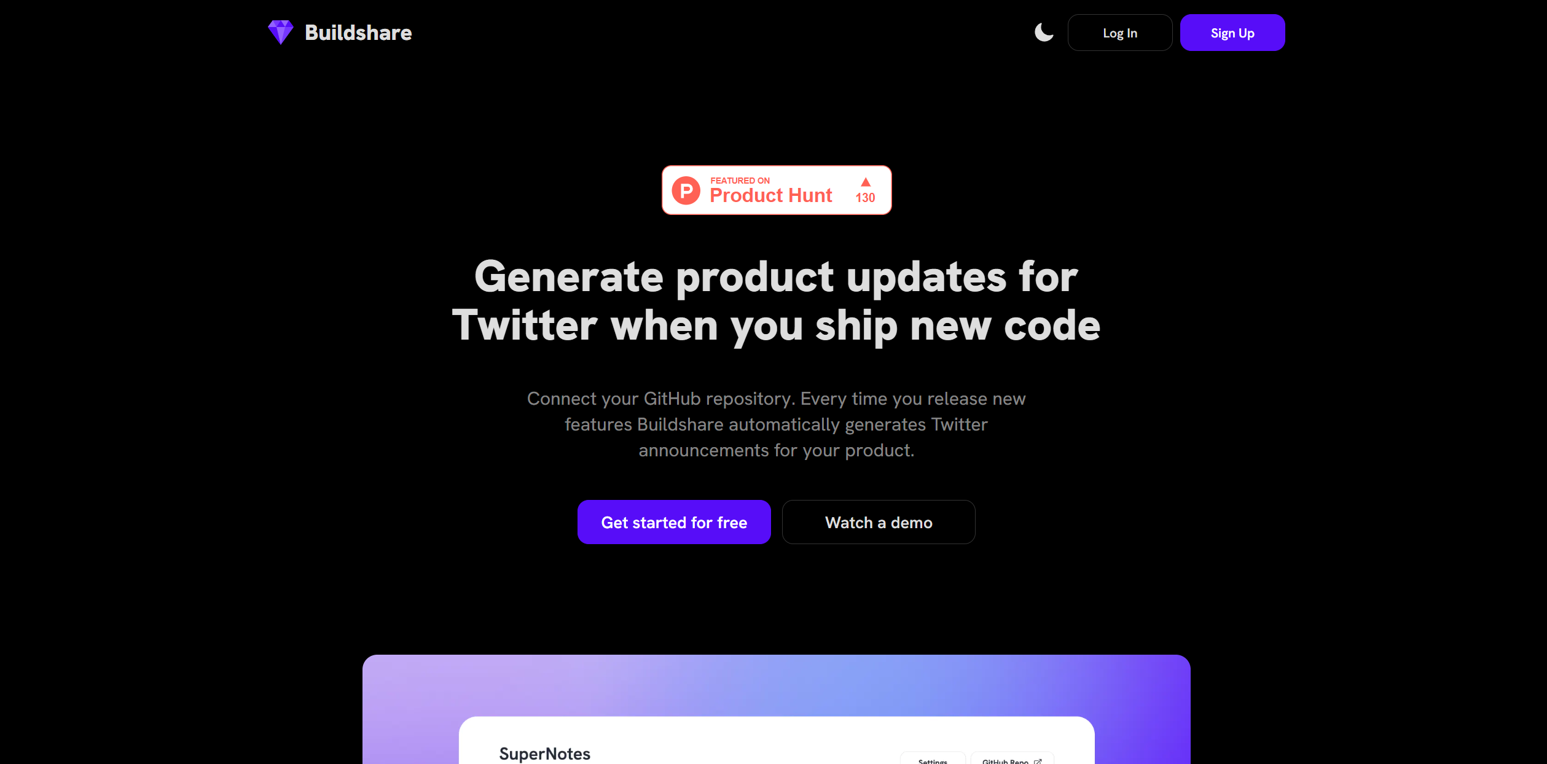Click Get started for free button
This screenshot has height=764, width=1547.
[x=675, y=521]
